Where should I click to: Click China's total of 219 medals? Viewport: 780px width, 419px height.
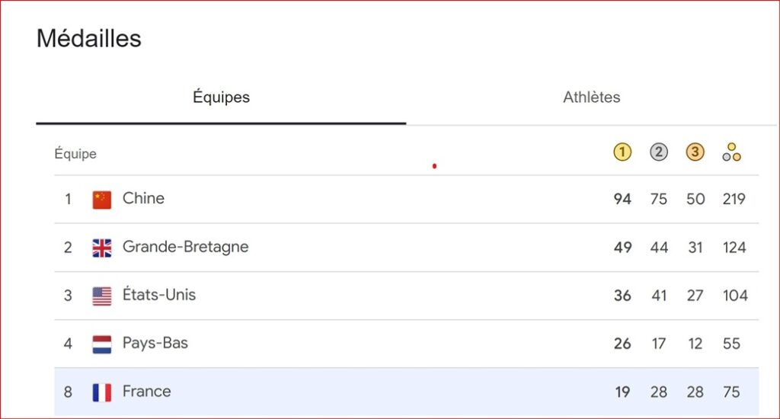coord(734,199)
